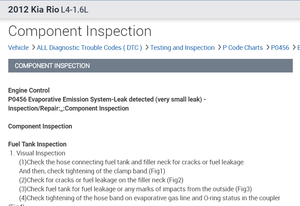This screenshot has height=206, width=300.
Task: Click the bold Engine Control text
Action: tap(29, 90)
